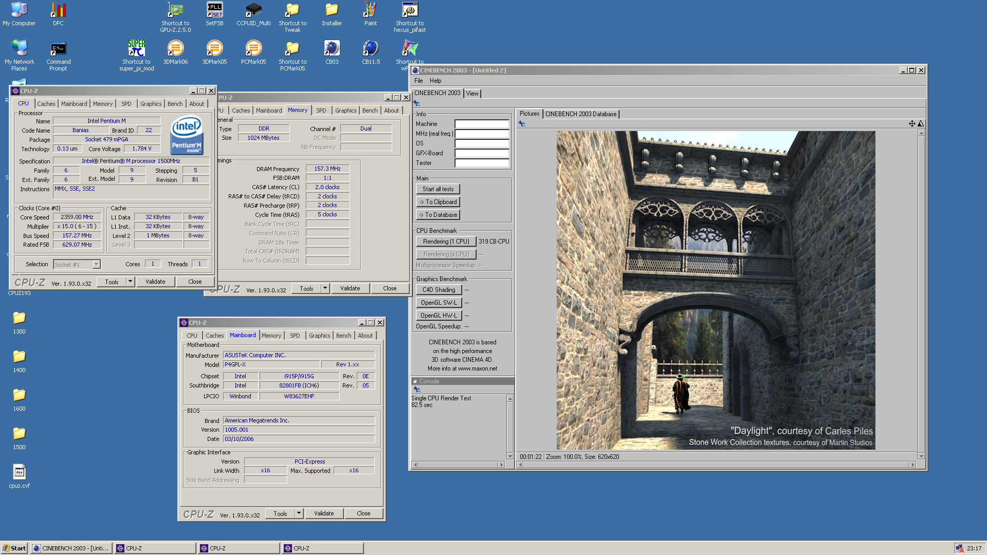Launch the CB11.5 desktop icon
Viewport: 987px width, 555px height.
click(371, 52)
